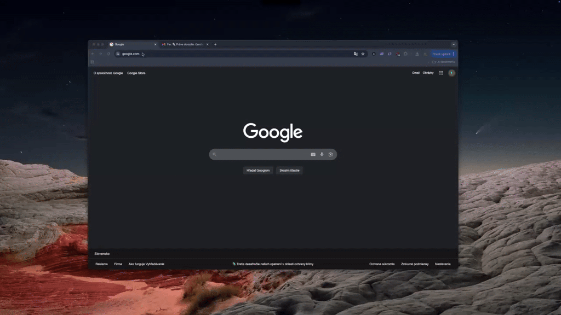Open the Reklama footer link

tap(101, 264)
